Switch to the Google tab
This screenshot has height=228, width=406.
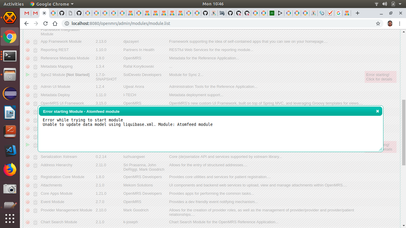click(x=338, y=13)
